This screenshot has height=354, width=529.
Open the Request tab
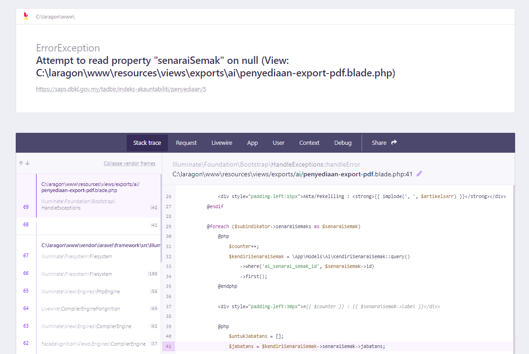coord(186,143)
